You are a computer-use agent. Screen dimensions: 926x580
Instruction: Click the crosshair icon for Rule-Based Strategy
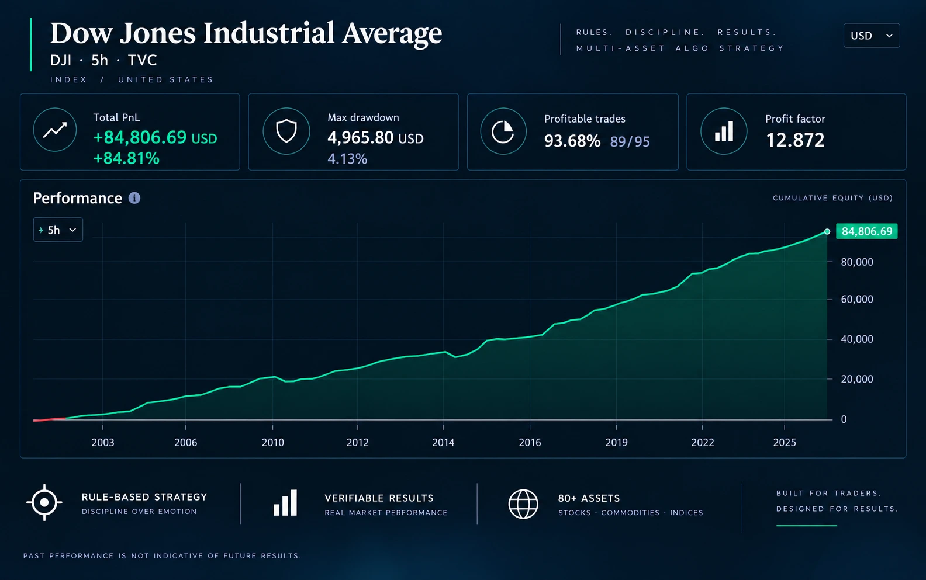click(44, 502)
